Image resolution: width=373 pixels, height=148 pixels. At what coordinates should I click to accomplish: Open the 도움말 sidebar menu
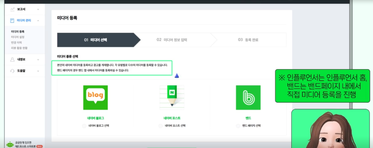25,71
